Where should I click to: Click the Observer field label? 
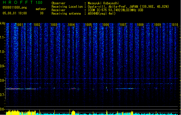pyautogui.click(x=58, y=3)
